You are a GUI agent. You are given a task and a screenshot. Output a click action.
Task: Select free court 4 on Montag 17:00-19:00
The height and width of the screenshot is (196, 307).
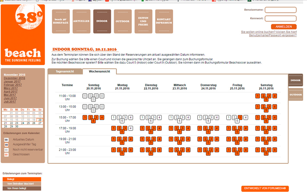point(131,128)
